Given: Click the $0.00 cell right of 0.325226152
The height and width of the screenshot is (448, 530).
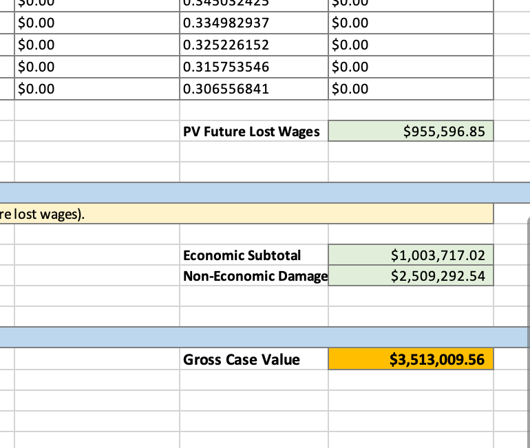Looking at the screenshot, I should click(x=411, y=45).
